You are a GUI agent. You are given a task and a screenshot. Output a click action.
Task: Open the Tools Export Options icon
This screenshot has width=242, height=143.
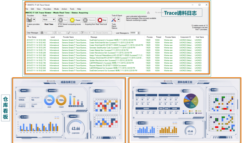pyautogui.click(x=114, y=20)
